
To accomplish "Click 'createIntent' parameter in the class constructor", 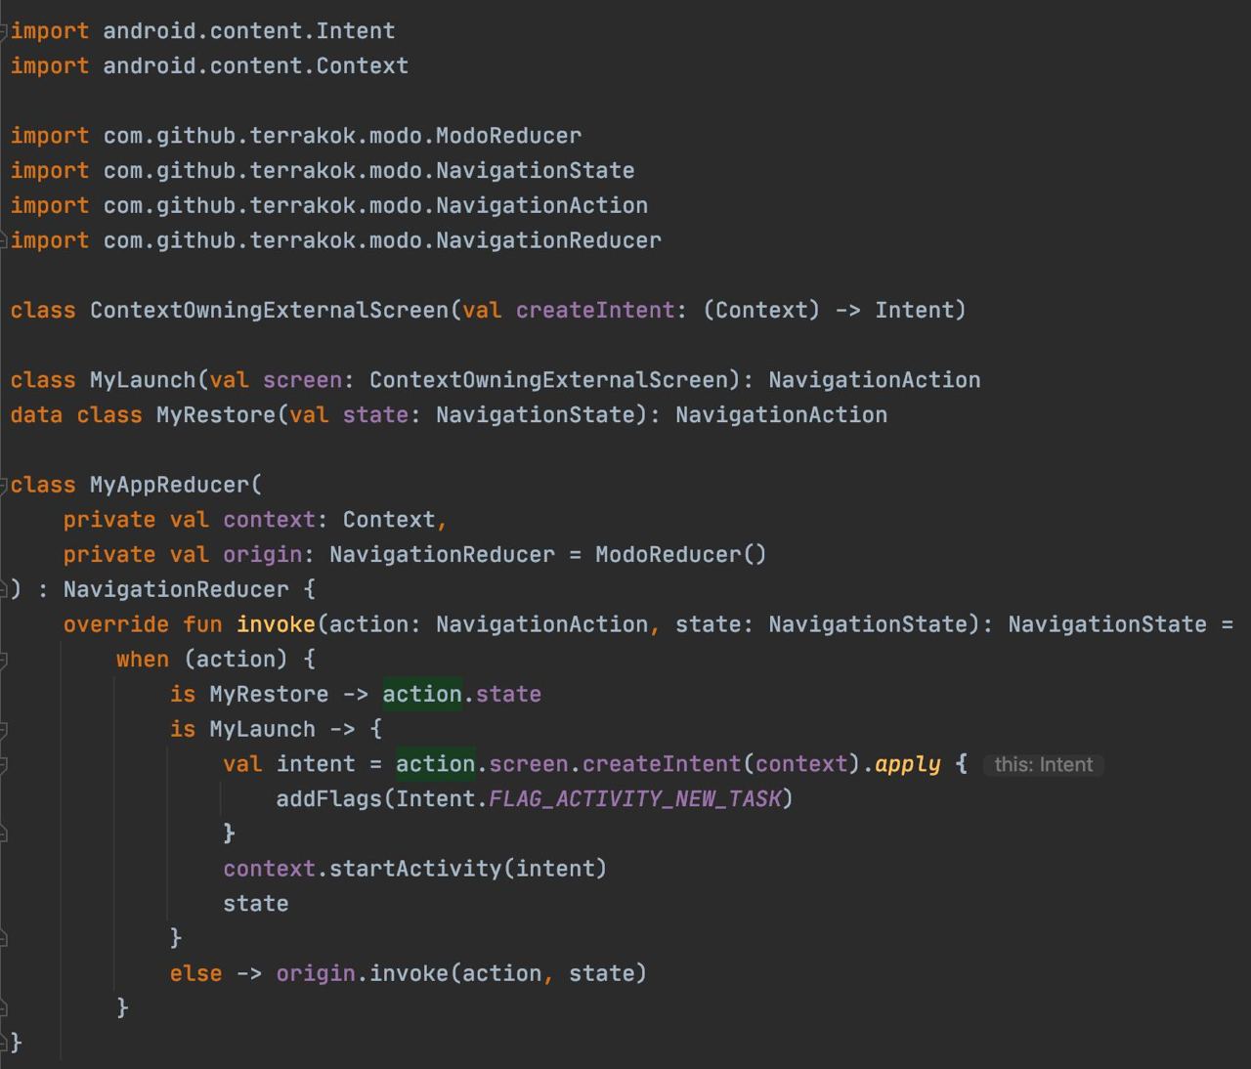I will click(x=595, y=311).
